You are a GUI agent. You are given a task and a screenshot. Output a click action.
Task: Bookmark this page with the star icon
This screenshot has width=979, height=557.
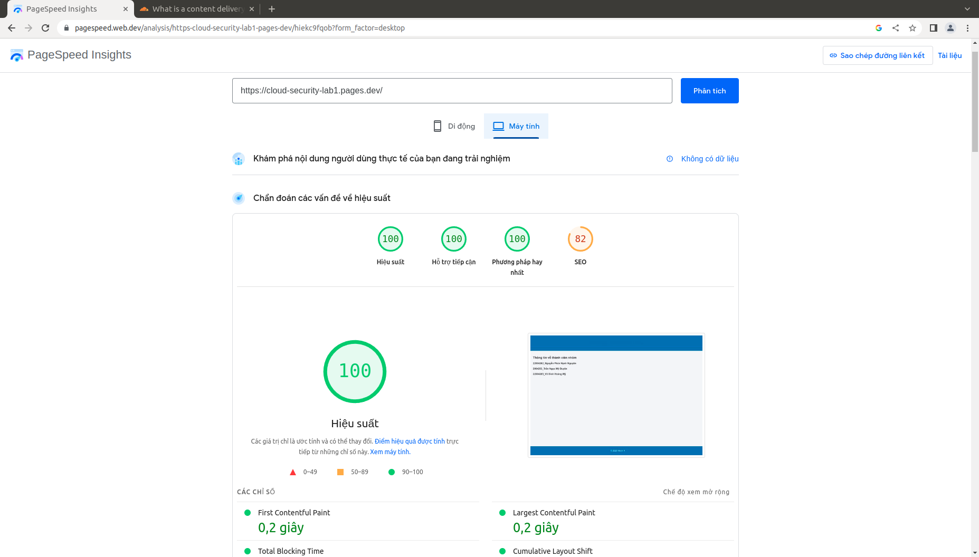[913, 28]
